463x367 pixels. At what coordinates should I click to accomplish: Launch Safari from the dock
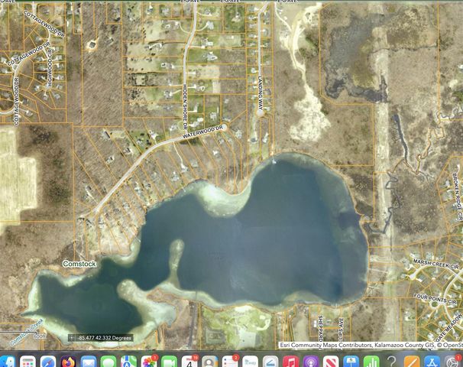point(48,362)
